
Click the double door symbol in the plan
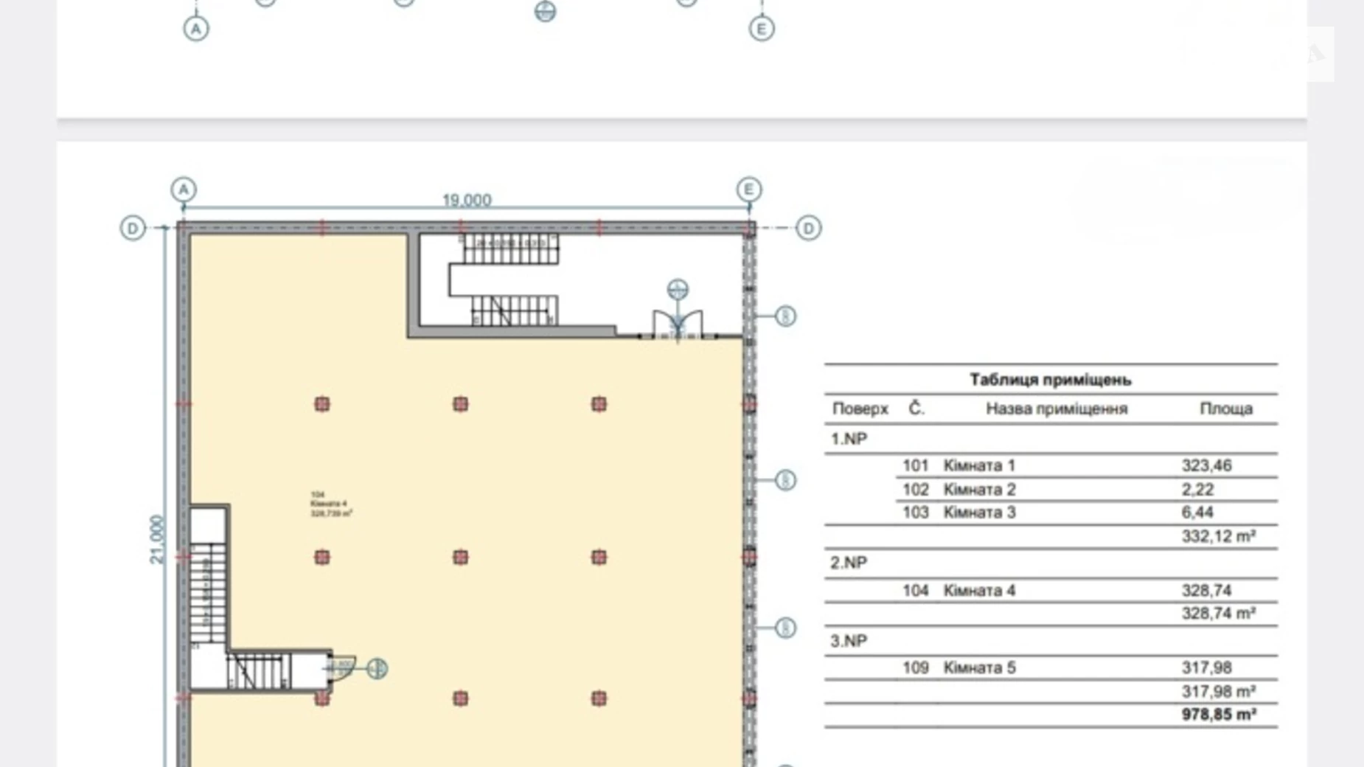pos(678,324)
